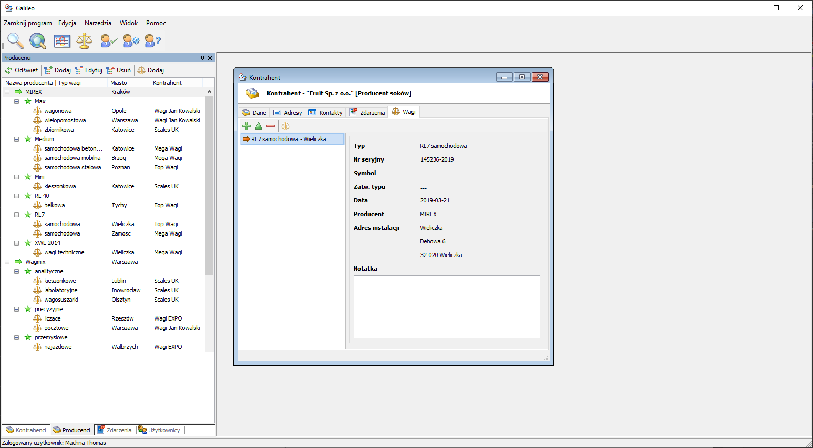Collapse the Medium tree group
Viewport: 813px width, 448px height.
(17, 139)
